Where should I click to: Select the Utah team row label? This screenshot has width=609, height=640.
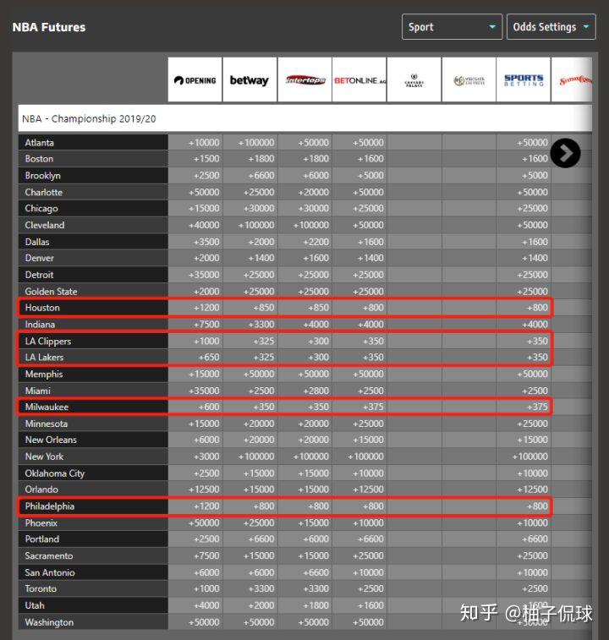coord(93,605)
